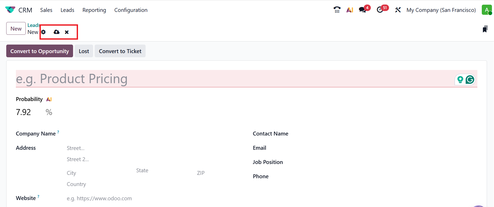Open the VoIP phone dialer icon
The image size is (494, 207).
coord(337,10)
